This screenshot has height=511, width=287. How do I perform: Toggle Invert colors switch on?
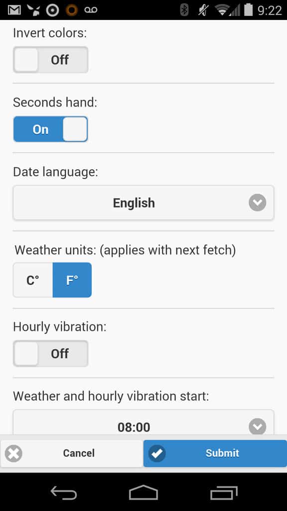click(50, 60)
